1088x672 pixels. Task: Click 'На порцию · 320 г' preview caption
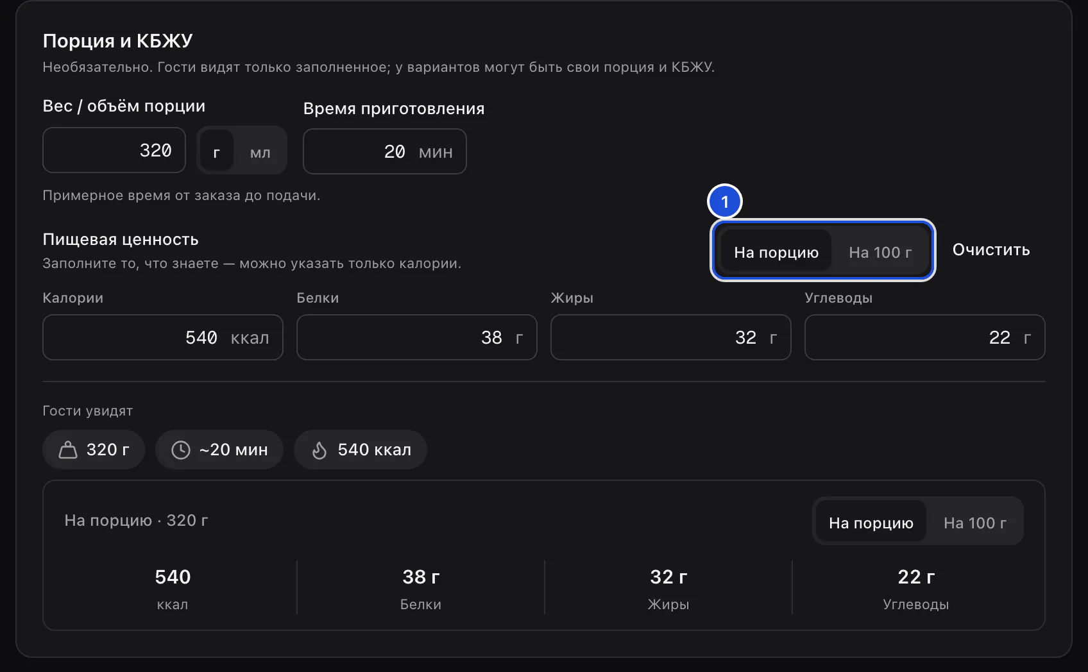136,520
